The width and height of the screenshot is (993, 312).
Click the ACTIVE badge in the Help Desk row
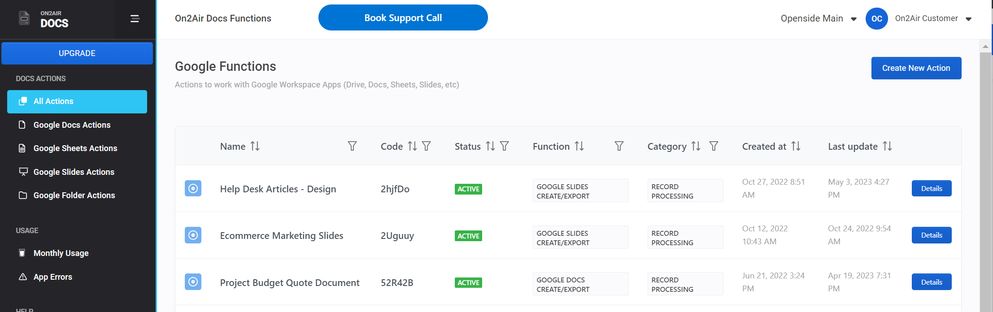(468, 189)
